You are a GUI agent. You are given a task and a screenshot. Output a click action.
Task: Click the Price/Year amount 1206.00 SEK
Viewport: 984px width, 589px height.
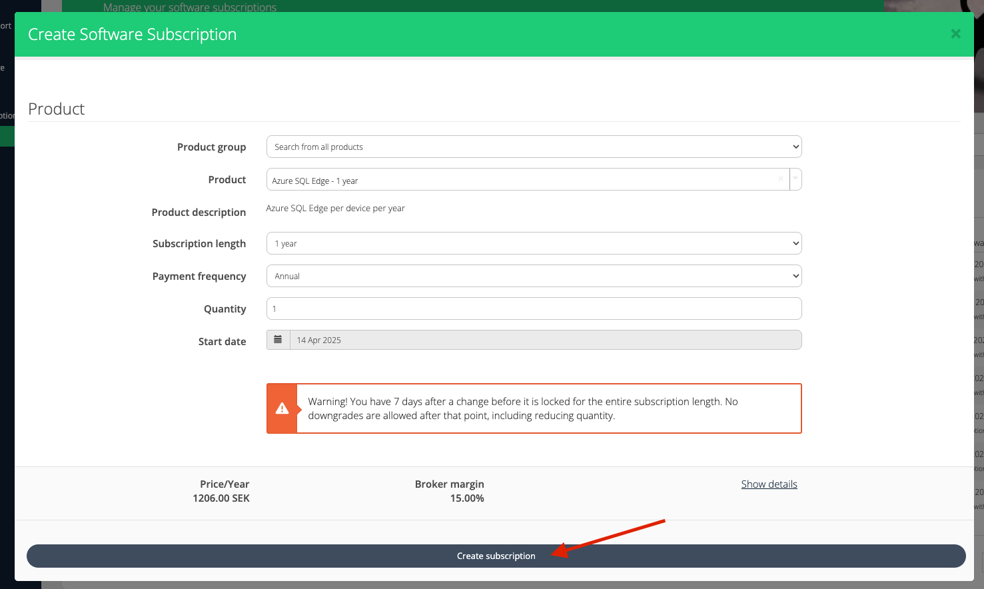coord(221,498)
